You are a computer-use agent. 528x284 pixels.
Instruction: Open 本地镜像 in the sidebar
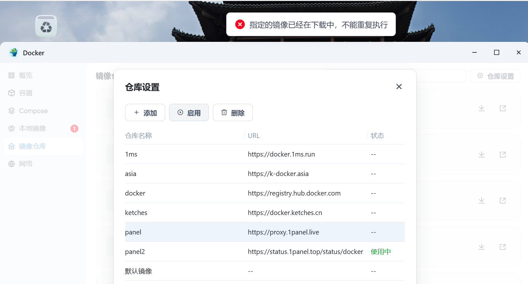[x=43, y=128]
